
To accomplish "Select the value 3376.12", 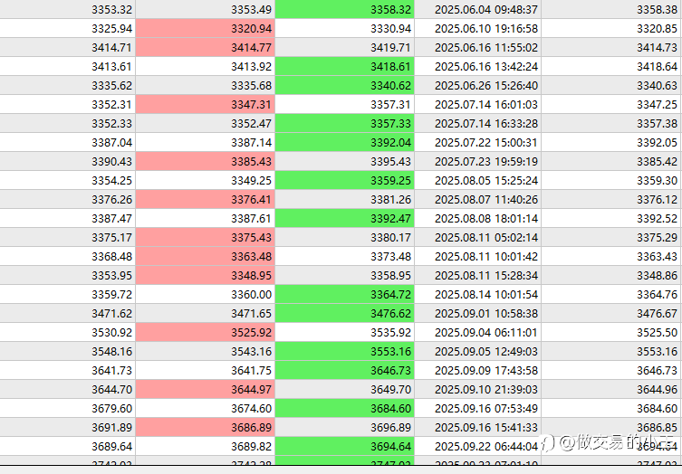I will (658, 199).
